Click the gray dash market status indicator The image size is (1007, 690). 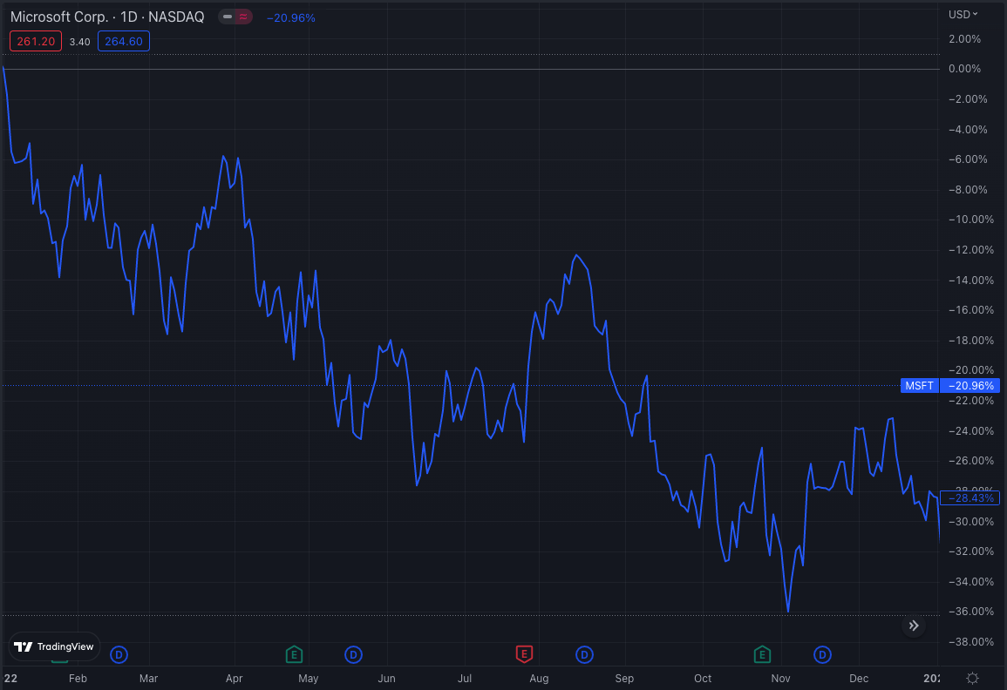[x=228, y=17]
